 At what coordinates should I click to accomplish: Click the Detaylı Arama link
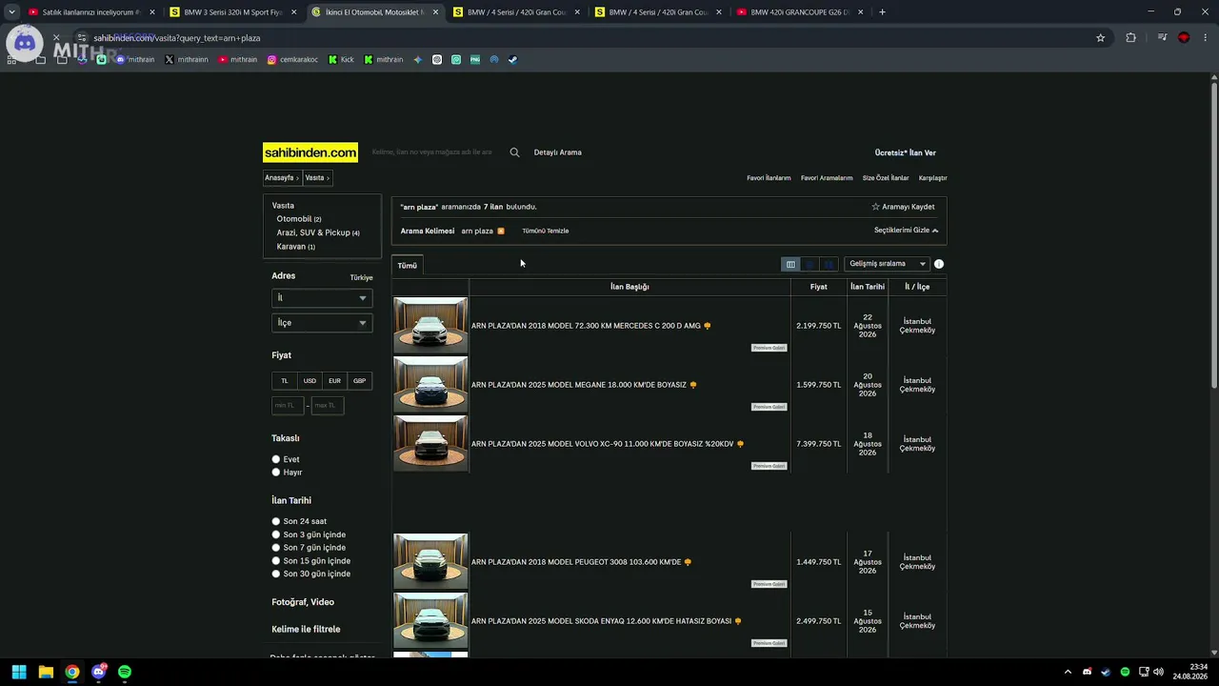pyautogui.click(x=558, y=152)
